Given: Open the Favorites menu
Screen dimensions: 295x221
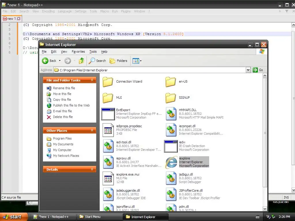Looking at the screenshot, I should pyautogui.click(x=78, y=52).
